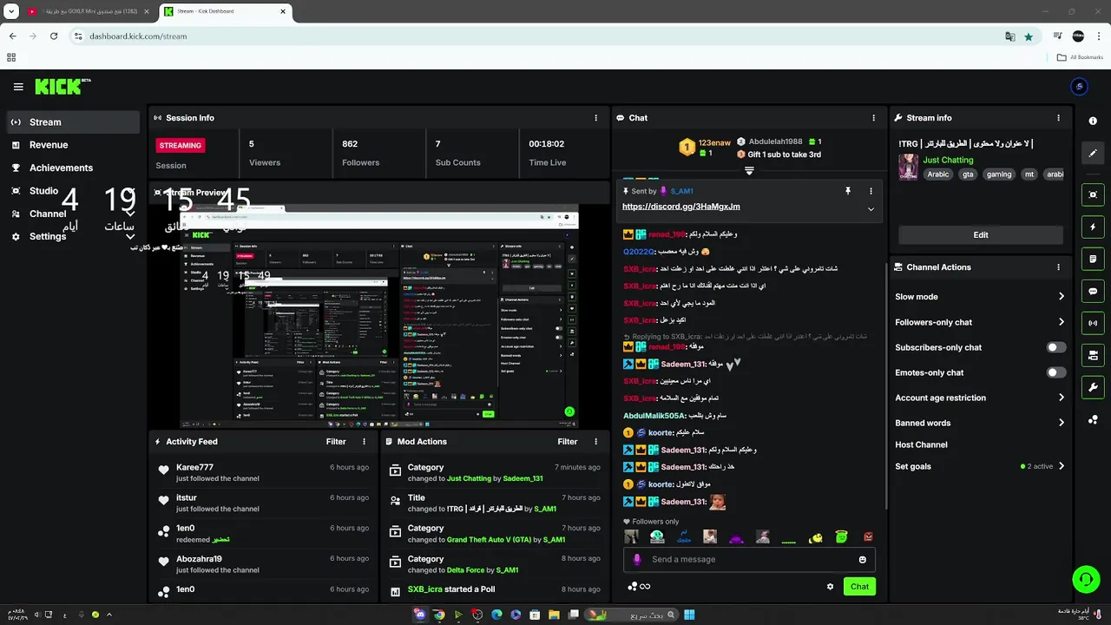Open Activity Feed Filter dropdown
The height and width of the screenshot is (625, 1111).
point(336,442)
